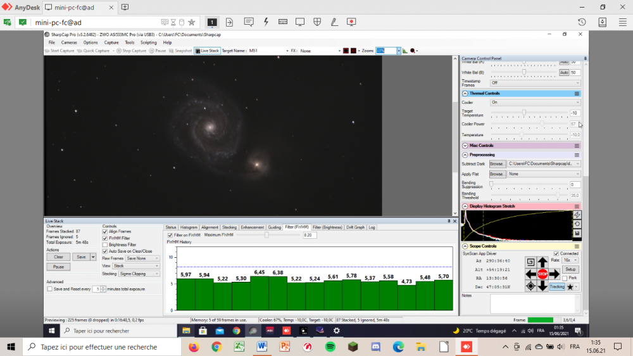Open AnyDesk chat icon

[x=249, y=22]
